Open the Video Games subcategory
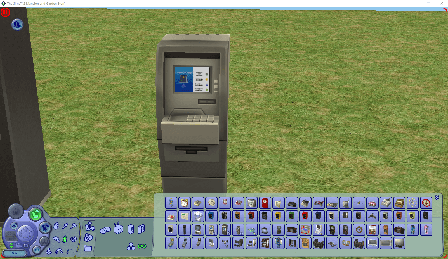Image resolution: width=448 pixels, height=259 pixels. coord(105,230)
